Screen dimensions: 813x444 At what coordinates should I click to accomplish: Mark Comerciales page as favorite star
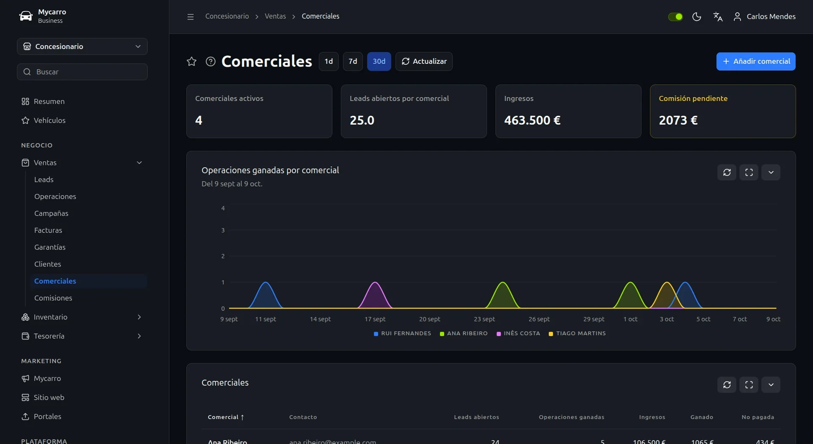coord(192,61)
